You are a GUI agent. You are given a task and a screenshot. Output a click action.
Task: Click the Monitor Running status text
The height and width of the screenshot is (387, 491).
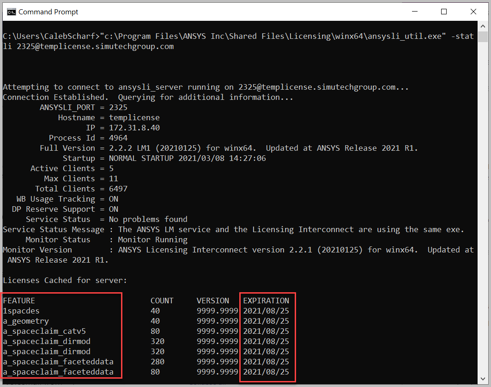[x=152, y=240]
